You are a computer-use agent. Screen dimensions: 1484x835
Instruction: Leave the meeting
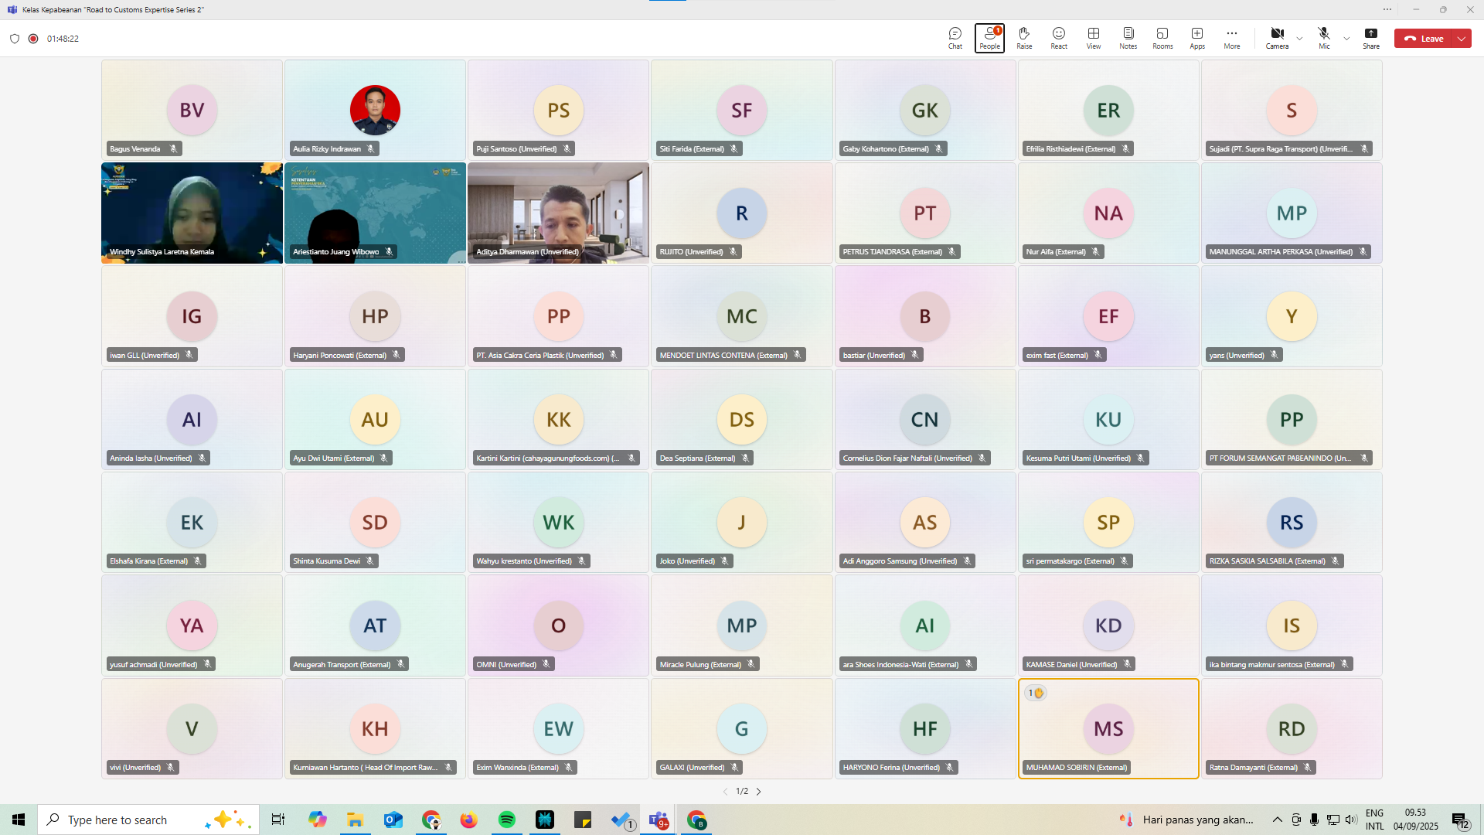[1424, 39]
